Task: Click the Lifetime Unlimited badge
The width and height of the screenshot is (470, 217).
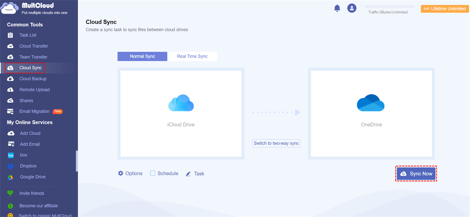Action: pyautogui.click(x=445, y=9)
